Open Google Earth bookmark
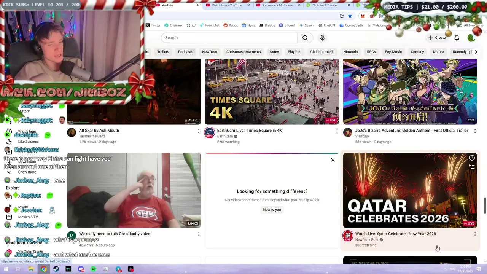 (351, 25)
